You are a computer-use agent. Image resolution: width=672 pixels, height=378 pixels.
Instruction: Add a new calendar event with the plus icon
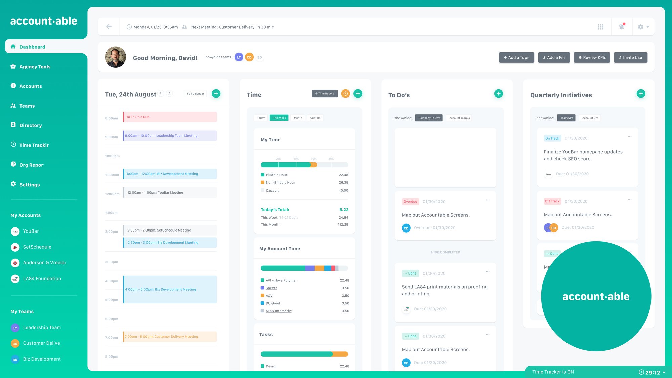tap(216, 94)
